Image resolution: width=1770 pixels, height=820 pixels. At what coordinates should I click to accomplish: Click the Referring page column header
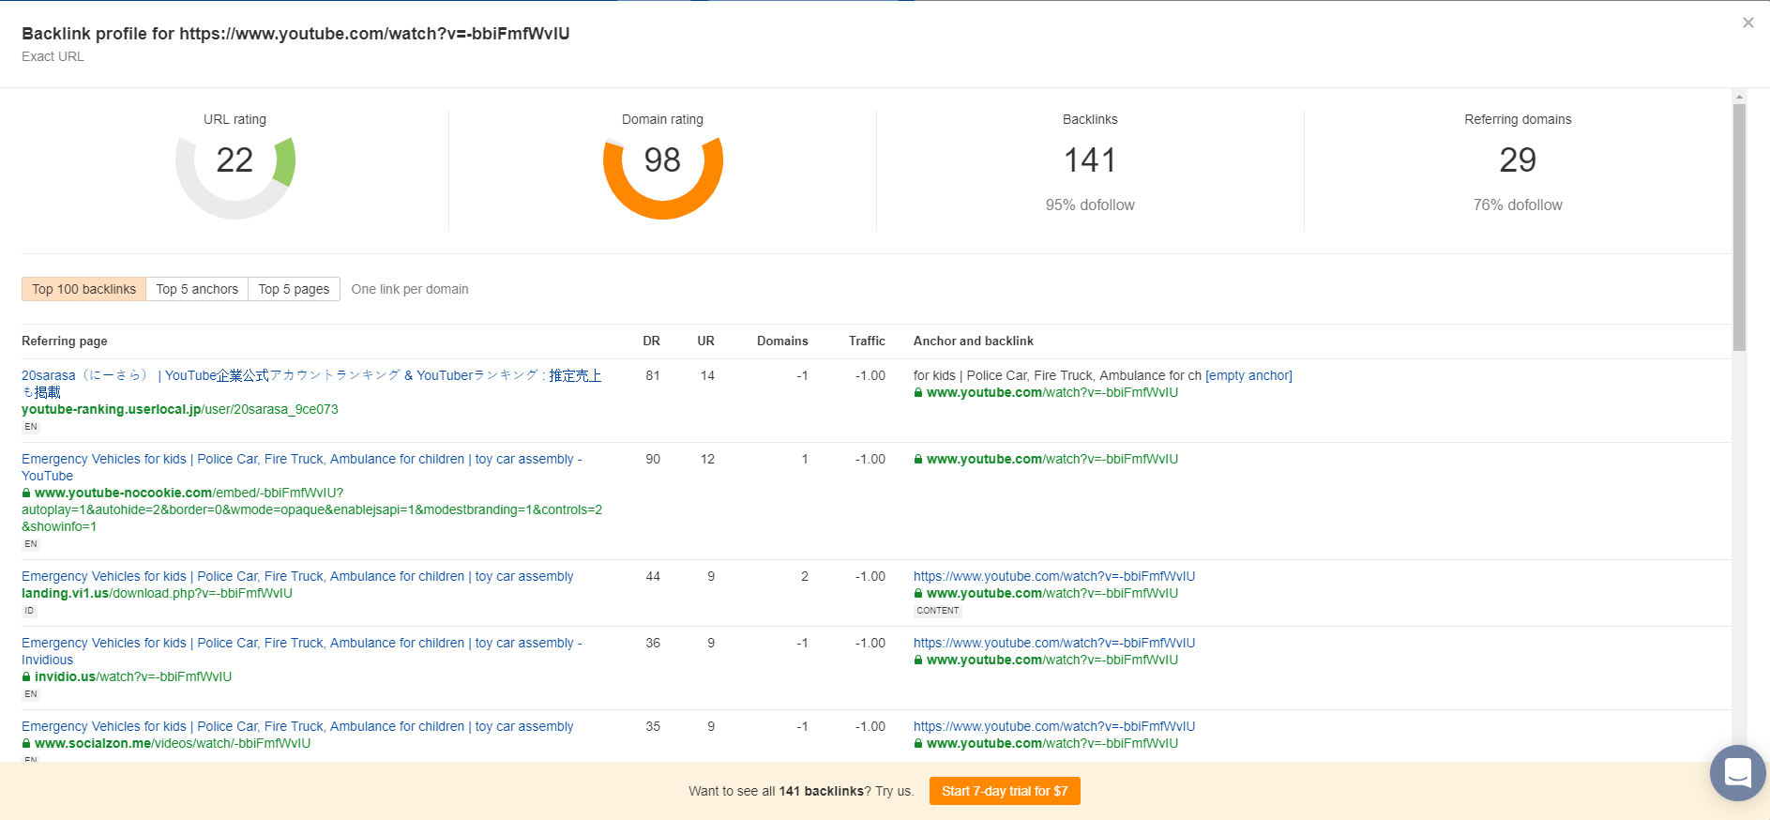[x=65, y=341]
